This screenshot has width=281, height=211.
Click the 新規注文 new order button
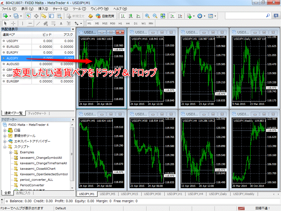(x=76, y=16)
